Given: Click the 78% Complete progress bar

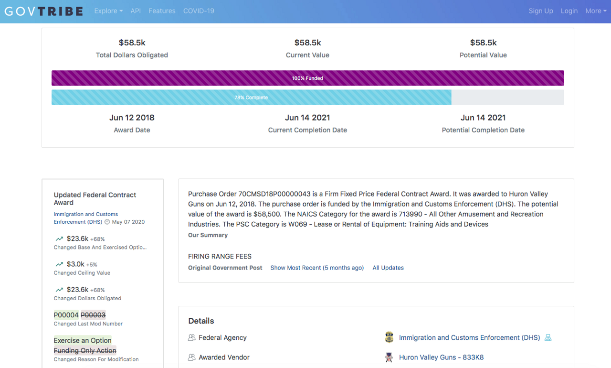Looking at the screenshot, I should [251, 97].
